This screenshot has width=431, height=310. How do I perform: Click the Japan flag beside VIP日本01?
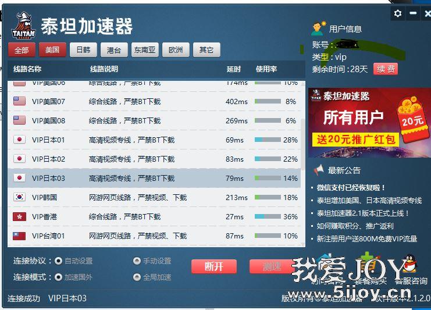[19, 140]
